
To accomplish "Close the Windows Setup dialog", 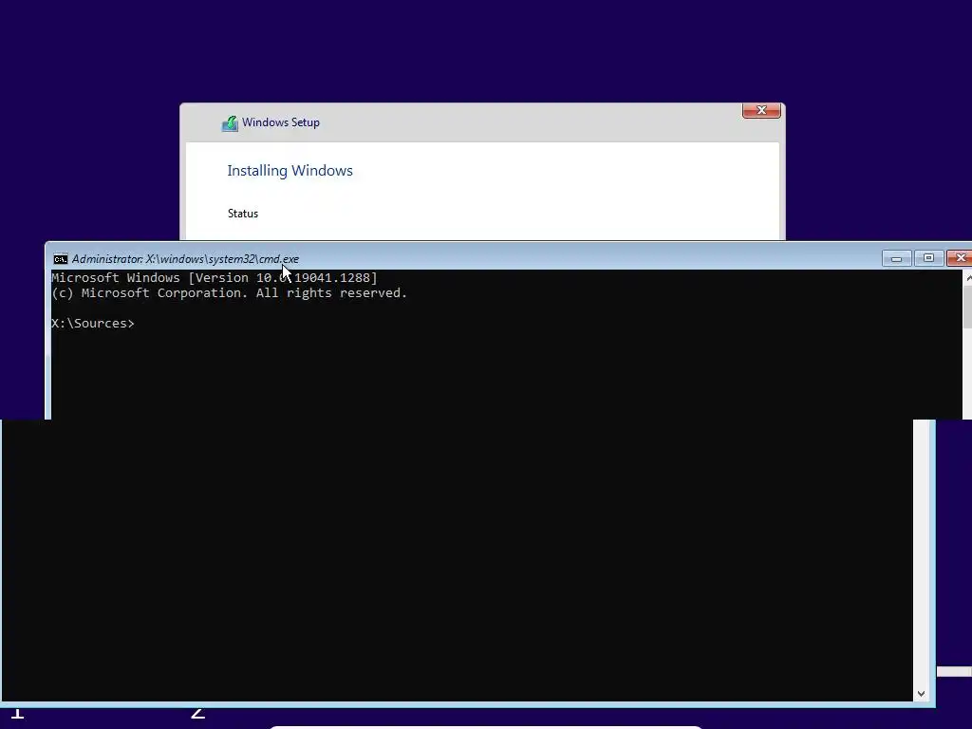I will [x=761, y=110].
